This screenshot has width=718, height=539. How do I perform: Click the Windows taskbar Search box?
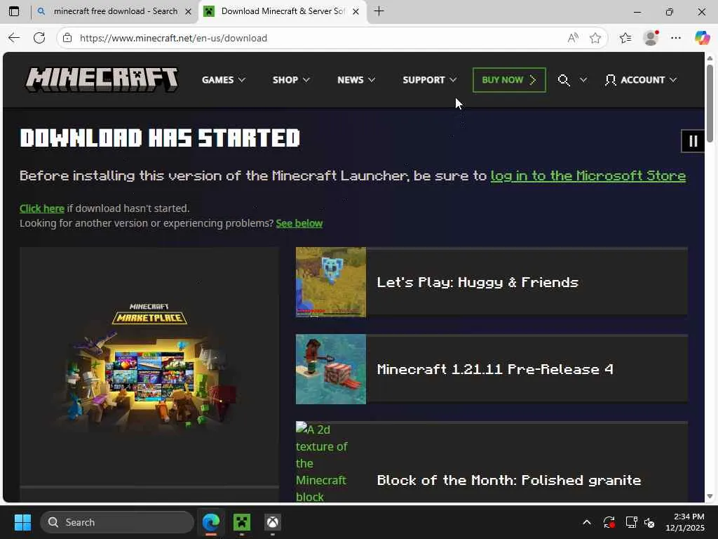117,522
